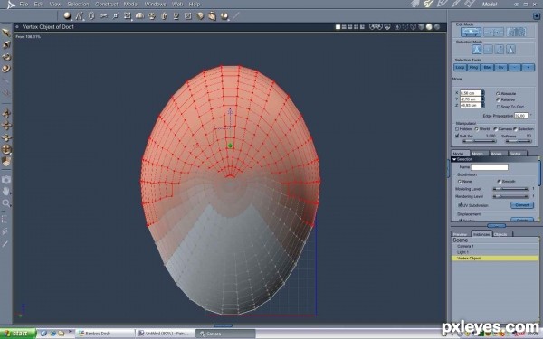This screenshot has height=339, width=543.
Task: Select Camera manipulator radio button
Action: point(496,129)
